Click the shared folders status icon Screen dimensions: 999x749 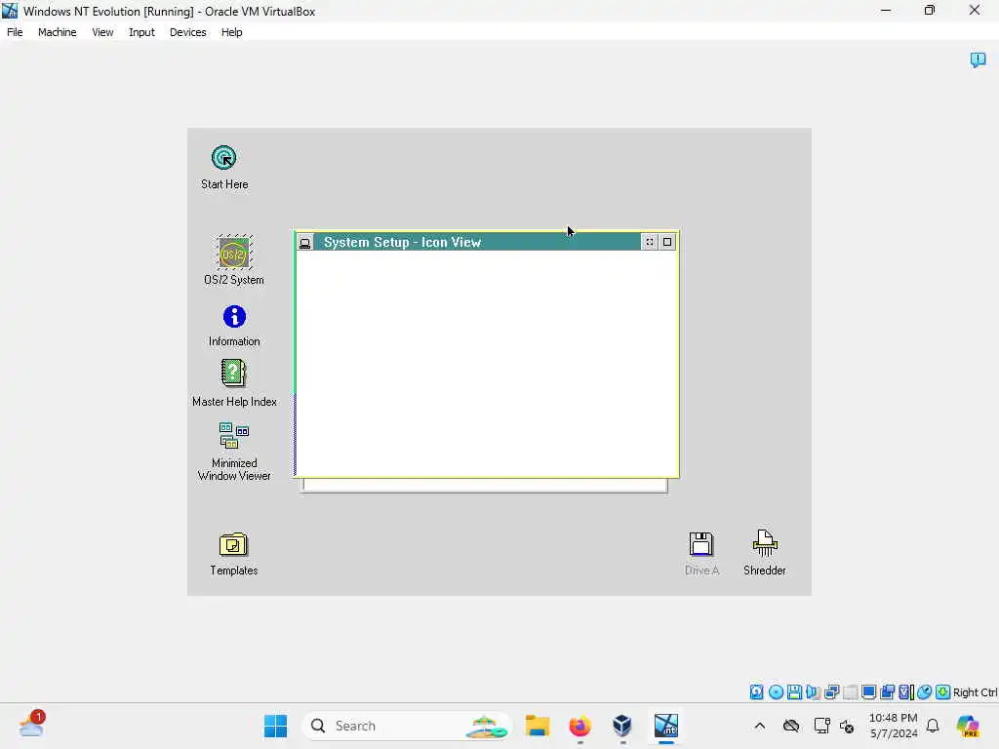point(887,692)
